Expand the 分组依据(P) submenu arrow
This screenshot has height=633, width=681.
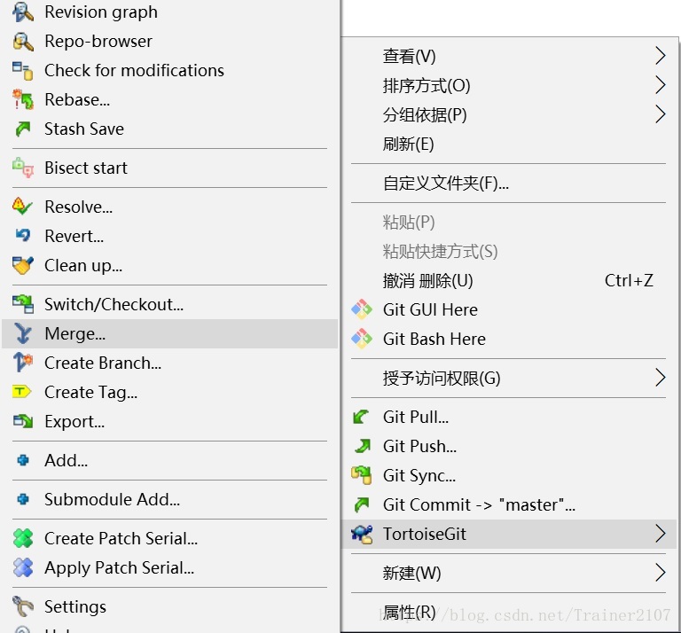660,114
